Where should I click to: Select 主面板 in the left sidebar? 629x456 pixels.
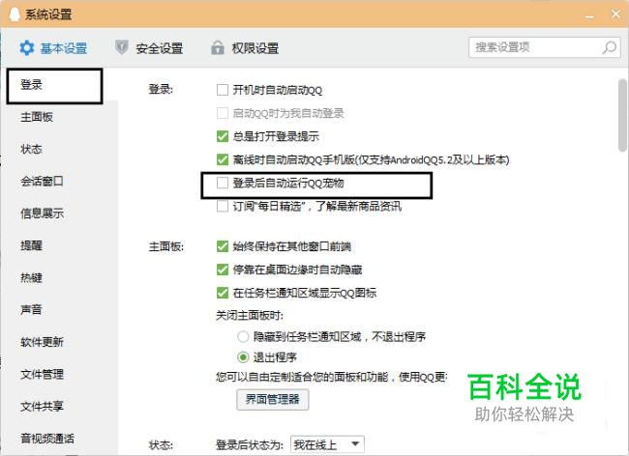(x=37, y=117)
